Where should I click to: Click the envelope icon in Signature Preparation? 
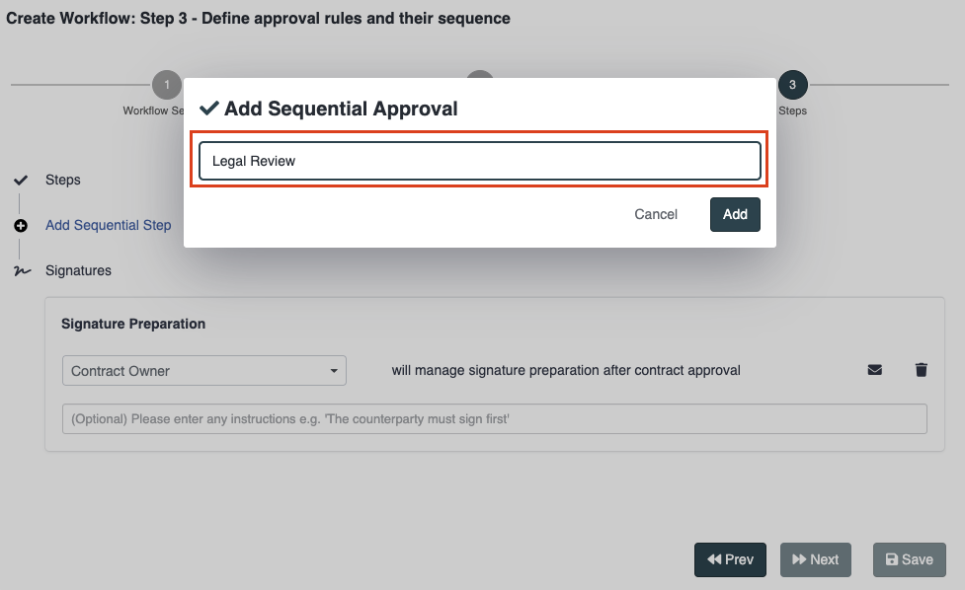874,370
